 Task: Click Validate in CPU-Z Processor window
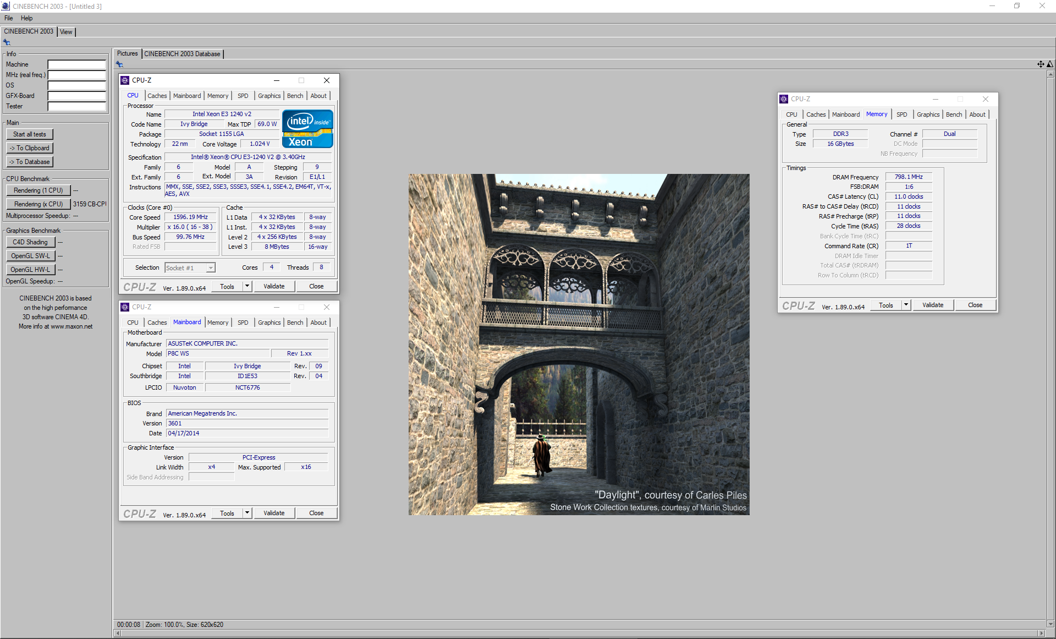point(274,286)
